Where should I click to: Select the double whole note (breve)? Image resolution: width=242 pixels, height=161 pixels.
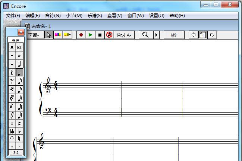tap(19, 47)
